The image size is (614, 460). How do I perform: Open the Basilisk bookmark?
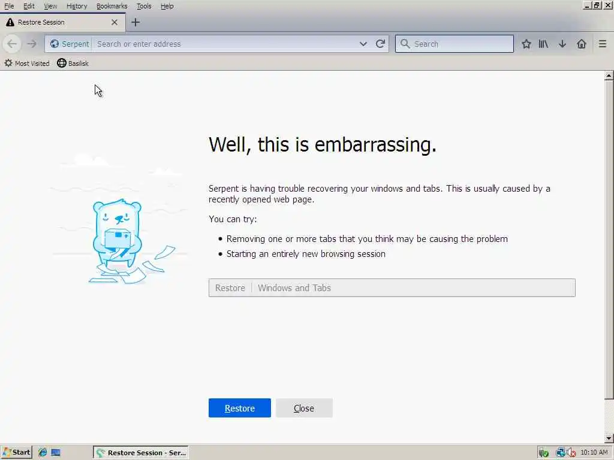(73, 63)
